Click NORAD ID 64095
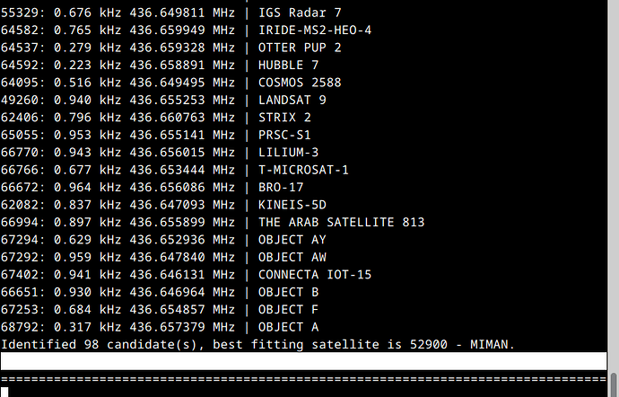This screenshot has height=397, width=619. (x=20, y=83)
